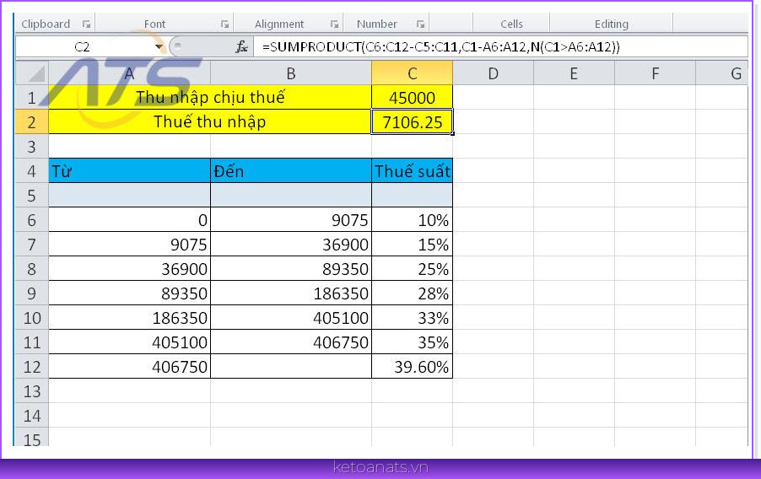This screenshot has height=479, width=761.
Task: Click inside the SUMPRODUCT formula bar
Action: tap(500, 47)
